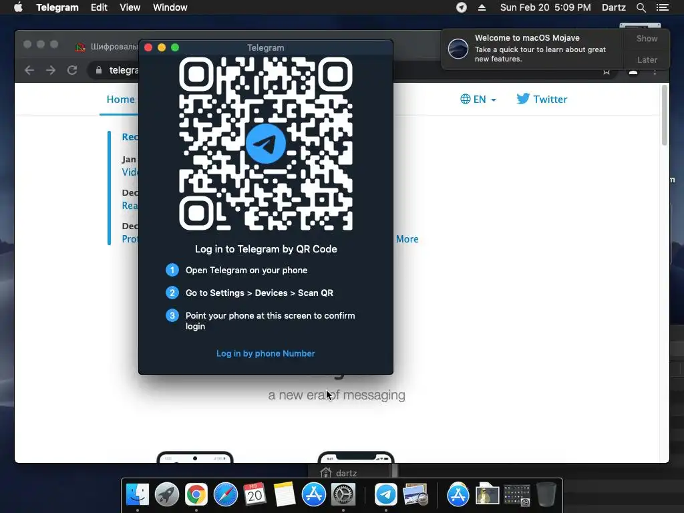Open Preview app in the Dock
The width and height of the screenshot is (684, 513).
415,495
